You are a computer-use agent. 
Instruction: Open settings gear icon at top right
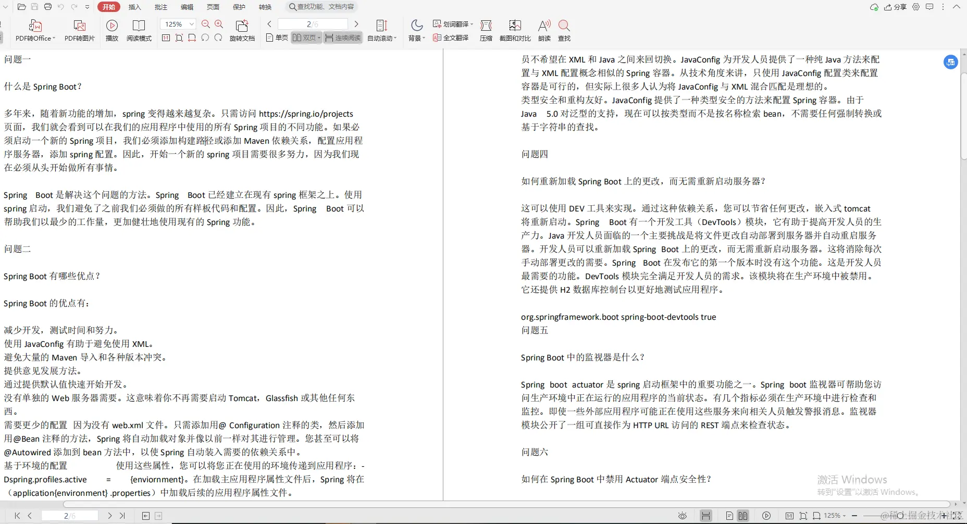(916, 7)
